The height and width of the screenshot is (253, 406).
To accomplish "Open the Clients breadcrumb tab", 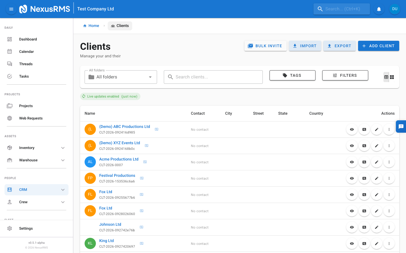I will point(120,26).
